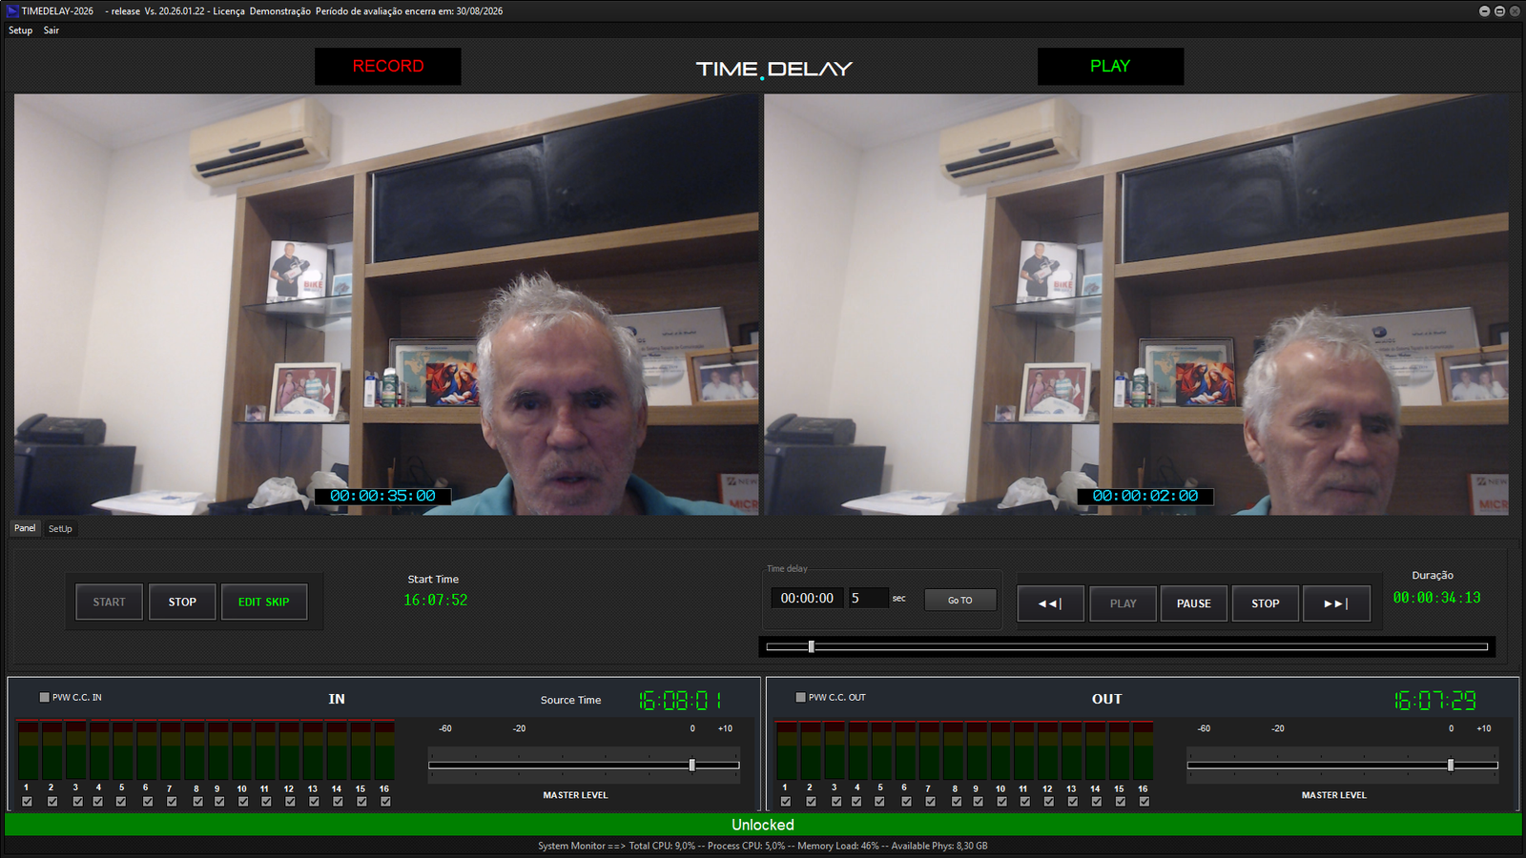Click the record-side camera preview

[386, 304]
